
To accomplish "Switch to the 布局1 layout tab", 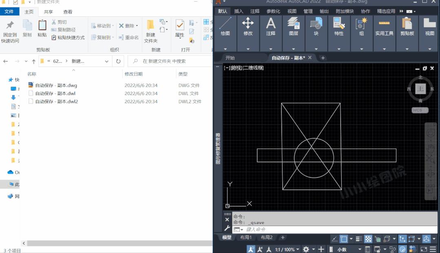I will pos(245,237).
